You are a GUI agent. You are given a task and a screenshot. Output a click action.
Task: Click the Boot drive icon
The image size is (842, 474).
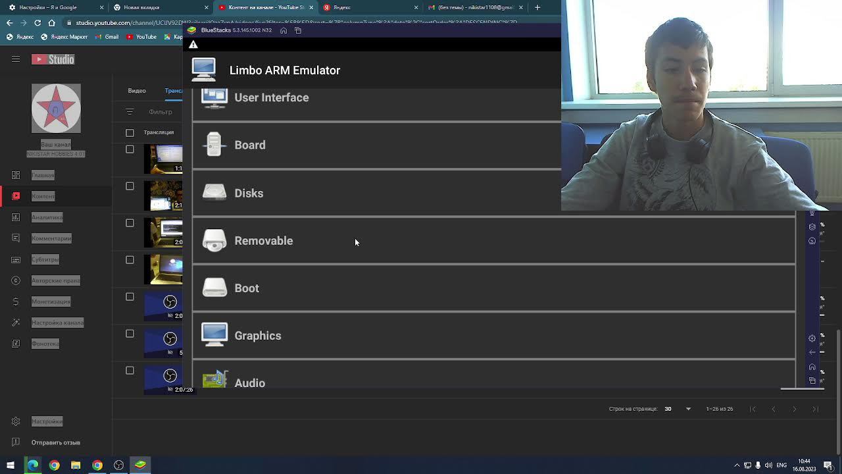(x=214, y=288)
